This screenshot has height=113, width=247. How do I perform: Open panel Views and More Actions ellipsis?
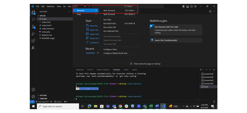coord(206,70)
